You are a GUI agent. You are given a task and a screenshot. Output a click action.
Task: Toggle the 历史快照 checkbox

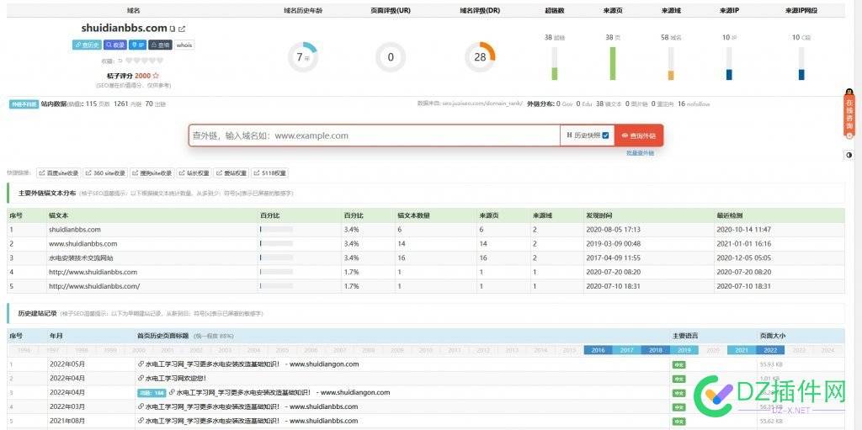point(605,135)
